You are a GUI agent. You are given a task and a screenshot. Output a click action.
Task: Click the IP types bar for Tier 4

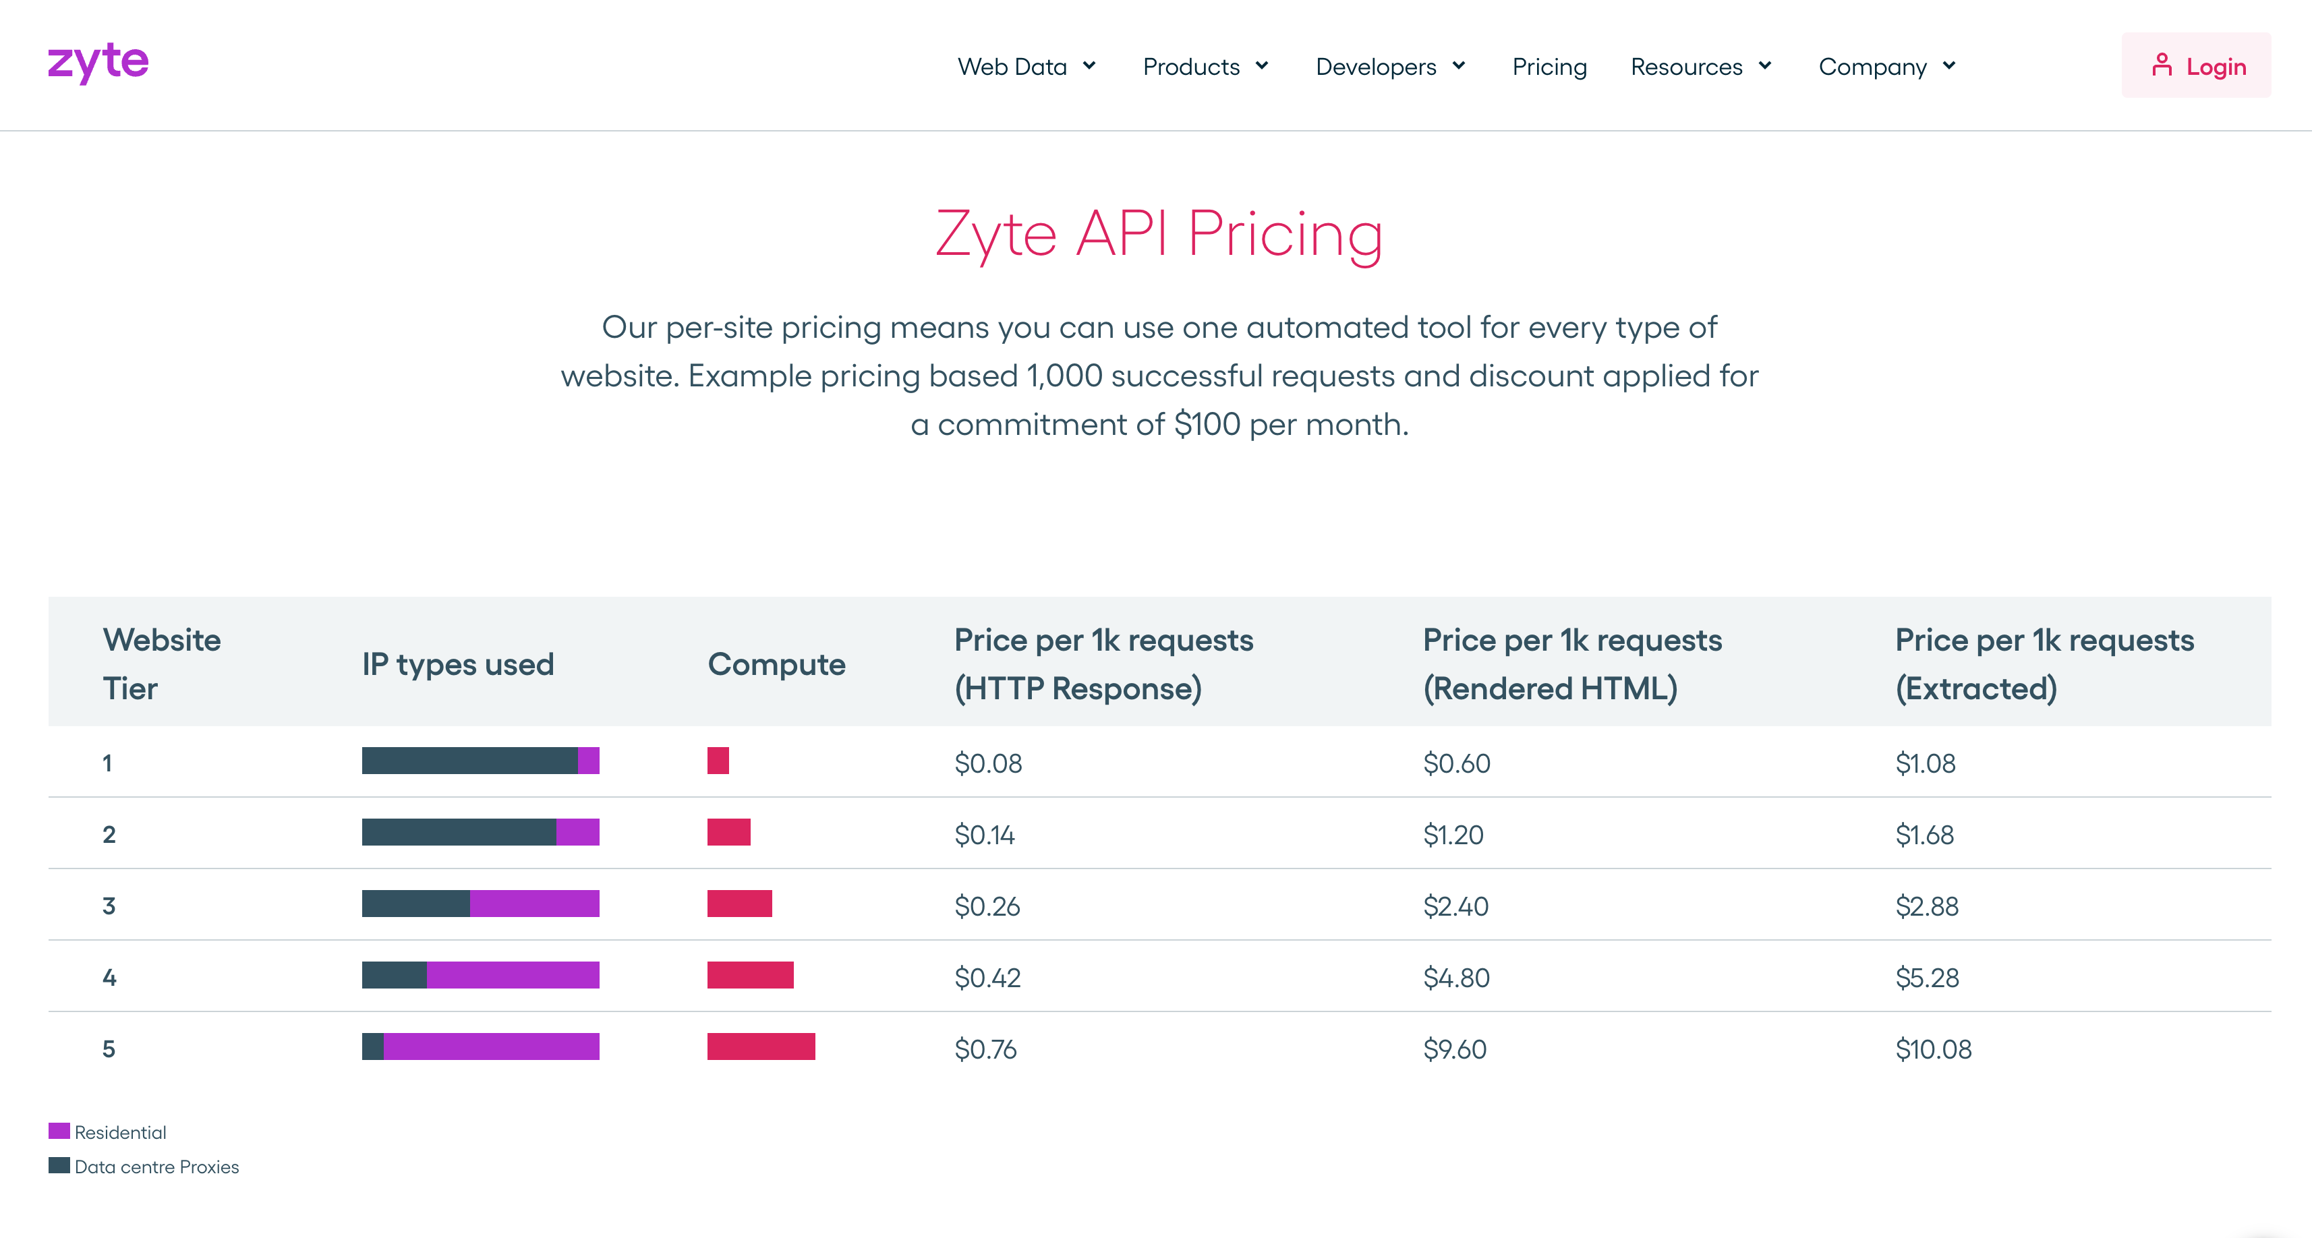(480, 975)
